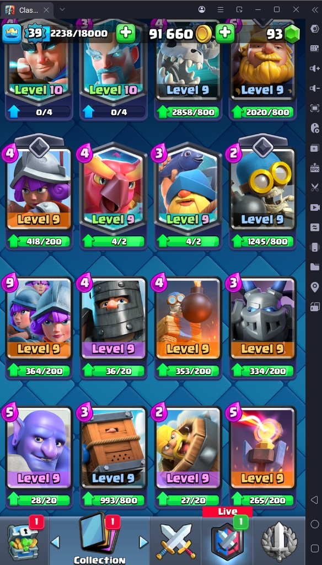Viewport: 322px width, 565px height.
Task: Click the Android back triangle in sidebar
Action: pos(314,500)
